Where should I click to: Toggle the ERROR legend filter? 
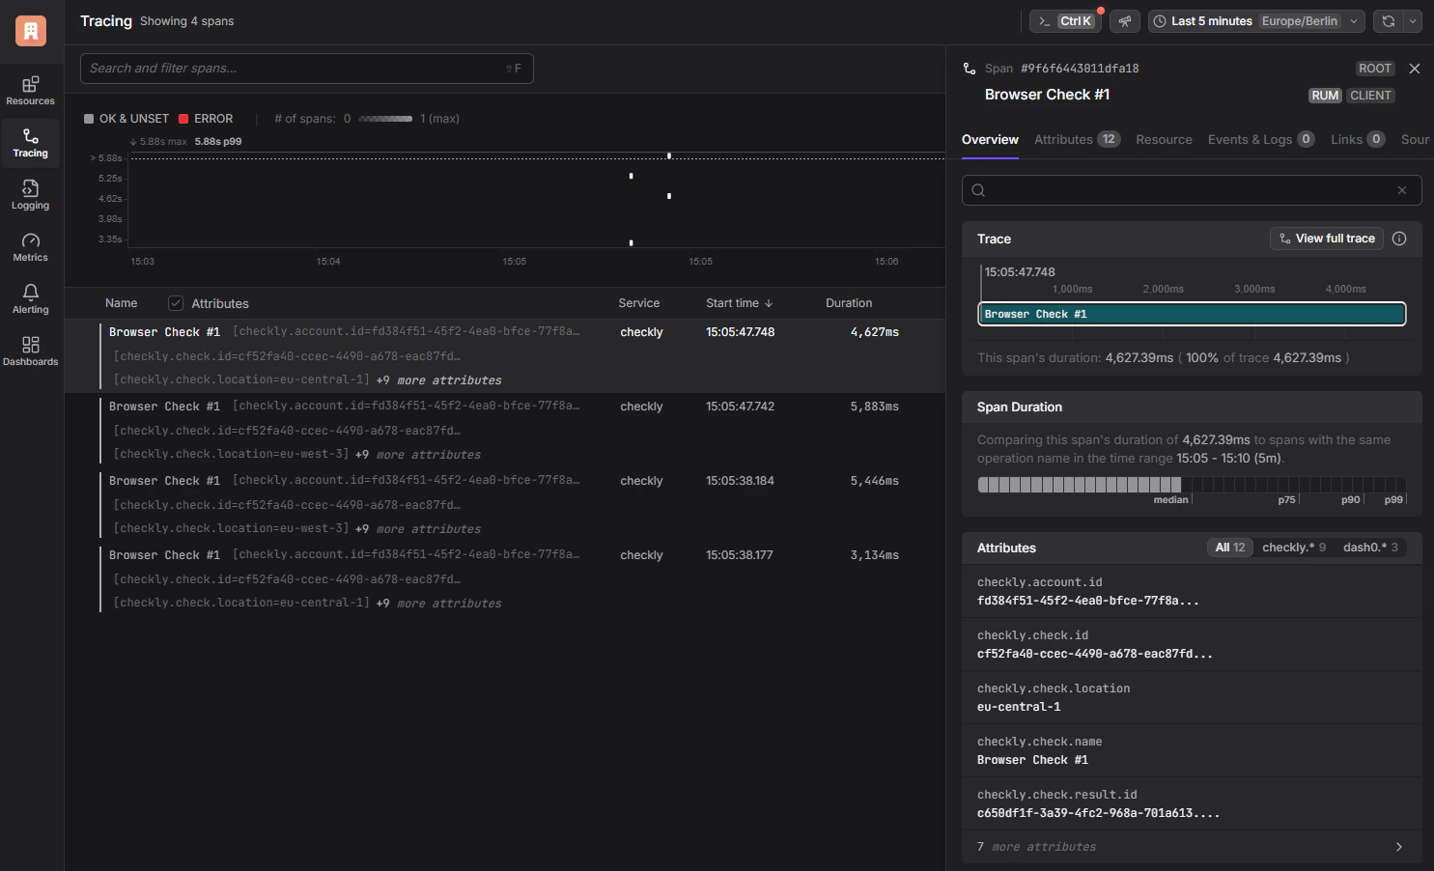click(206, 118)
